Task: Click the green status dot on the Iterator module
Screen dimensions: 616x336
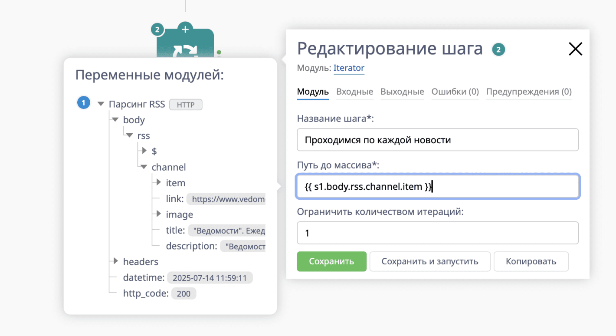Action: (x=219, y=53)
